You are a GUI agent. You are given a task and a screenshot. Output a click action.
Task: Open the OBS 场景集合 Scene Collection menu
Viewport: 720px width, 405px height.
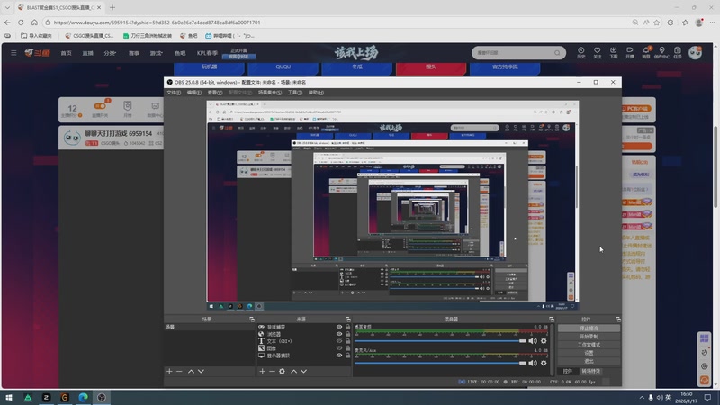pyautogui.click(x=270, y=93)
